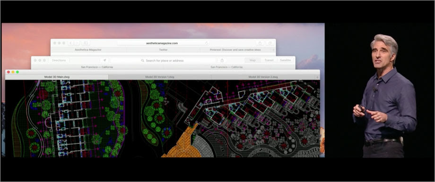
Task: Add a new tab in Safari
Action: click(274, 50)
